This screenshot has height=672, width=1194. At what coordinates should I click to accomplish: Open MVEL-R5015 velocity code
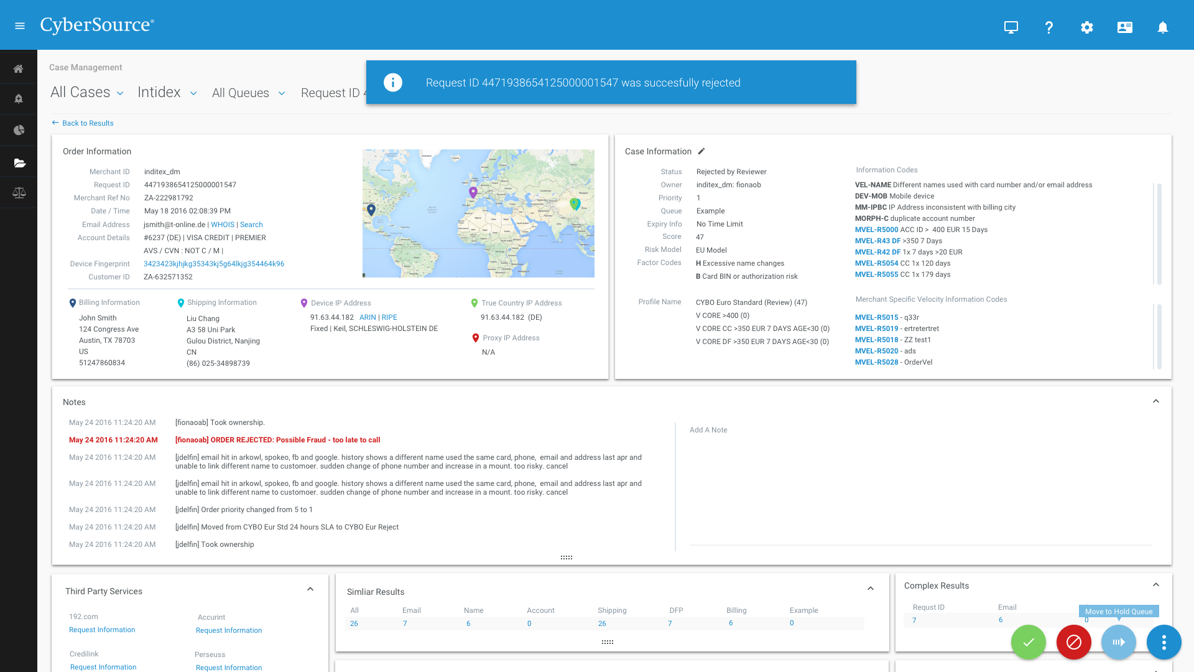pos(876,317)
